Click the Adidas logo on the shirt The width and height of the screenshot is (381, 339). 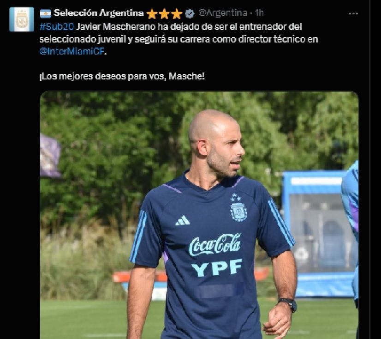tap(183, 220)
